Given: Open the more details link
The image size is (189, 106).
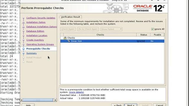Looking at the screenshot, I should click(76, 92).
